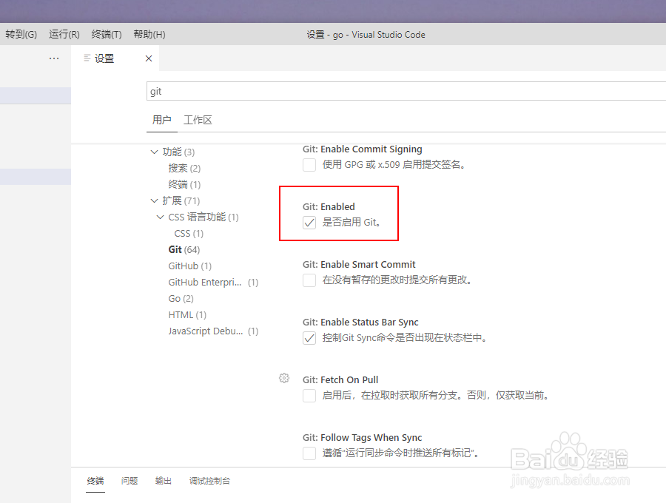Open the 终端(T) menu

tap(107, 34)
